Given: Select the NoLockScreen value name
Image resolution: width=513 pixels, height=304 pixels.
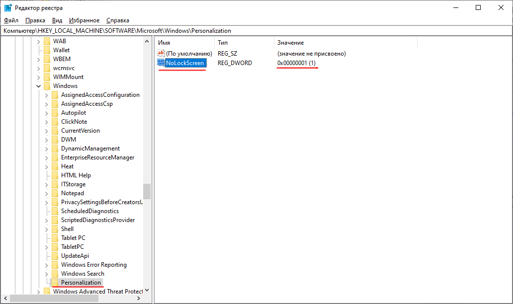Looking at the screenshot, I should pyautogui.click(x=185, y=63).
